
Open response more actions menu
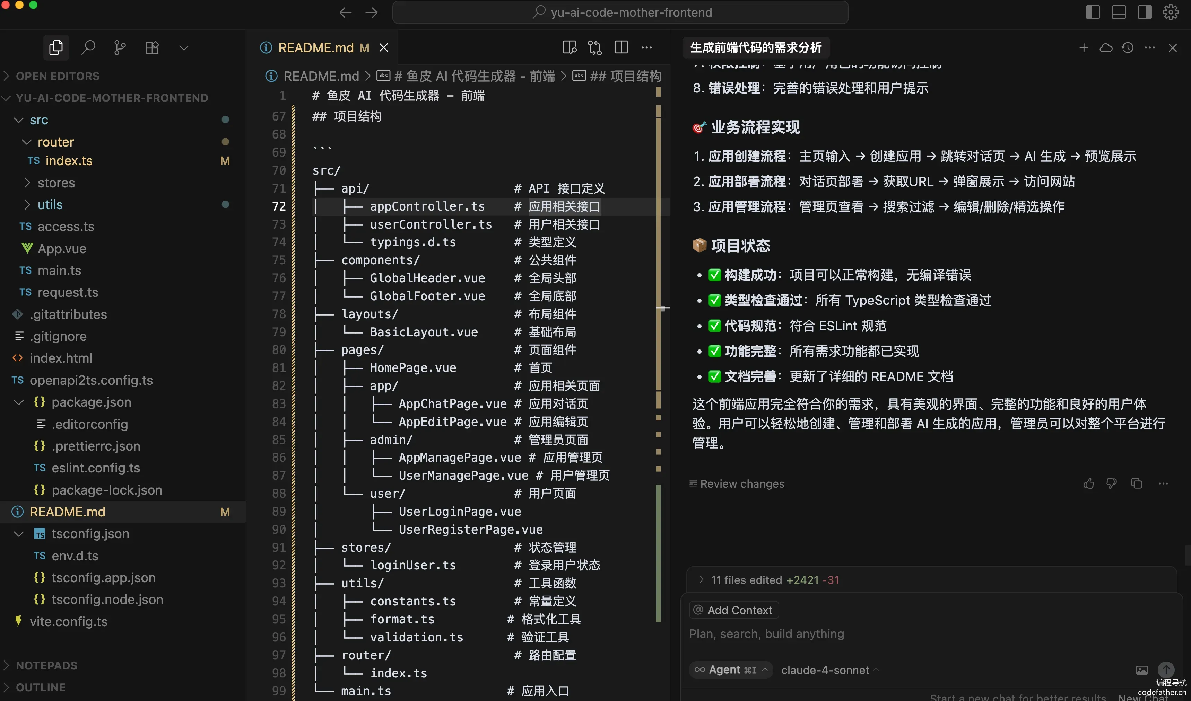1163,484
